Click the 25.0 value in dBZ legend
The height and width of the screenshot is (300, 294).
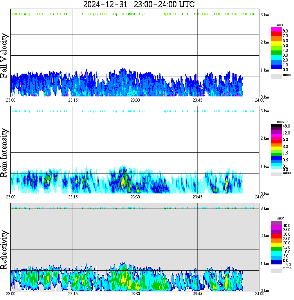(x=287, y=238)
